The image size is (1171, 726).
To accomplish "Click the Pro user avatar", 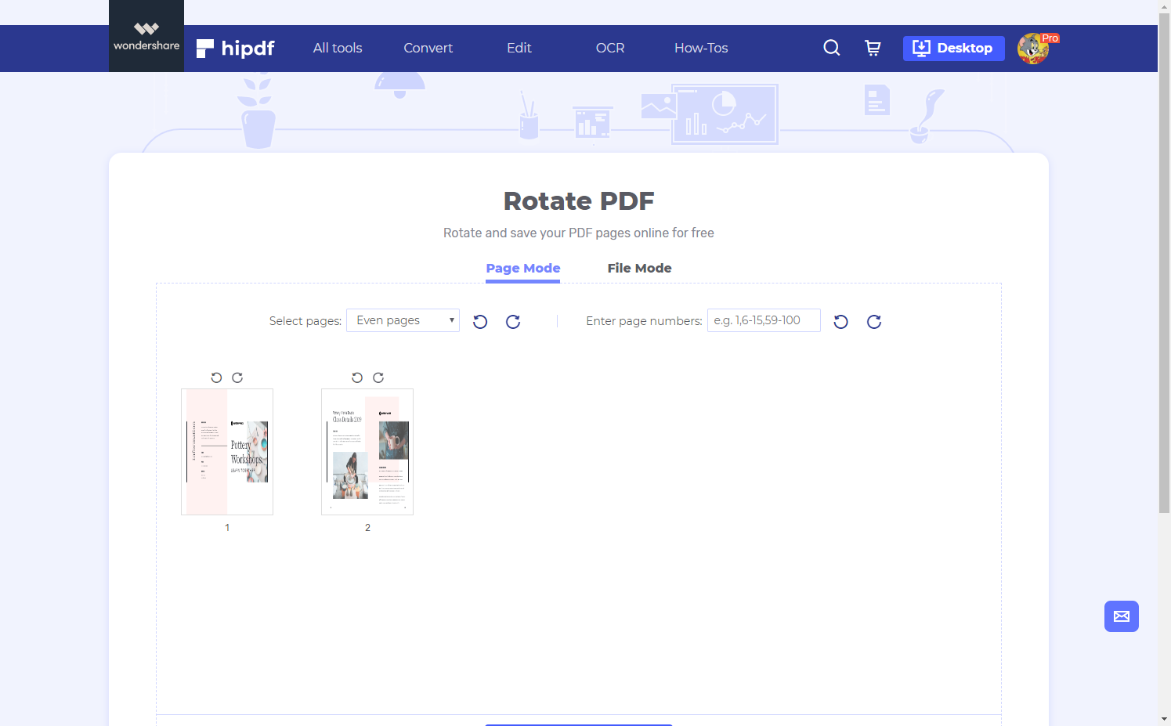I will pyautogui.click(x=1033, y=49).
